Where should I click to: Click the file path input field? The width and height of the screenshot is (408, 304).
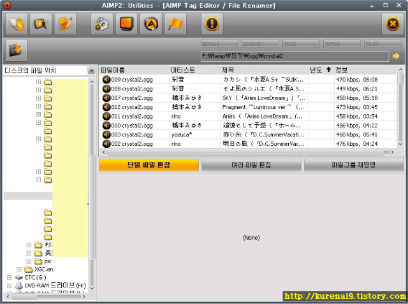click(x=295, y=56)
